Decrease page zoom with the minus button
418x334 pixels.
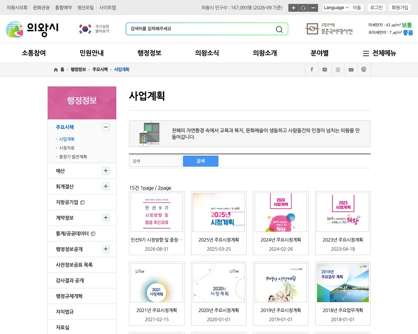(313, 8)
